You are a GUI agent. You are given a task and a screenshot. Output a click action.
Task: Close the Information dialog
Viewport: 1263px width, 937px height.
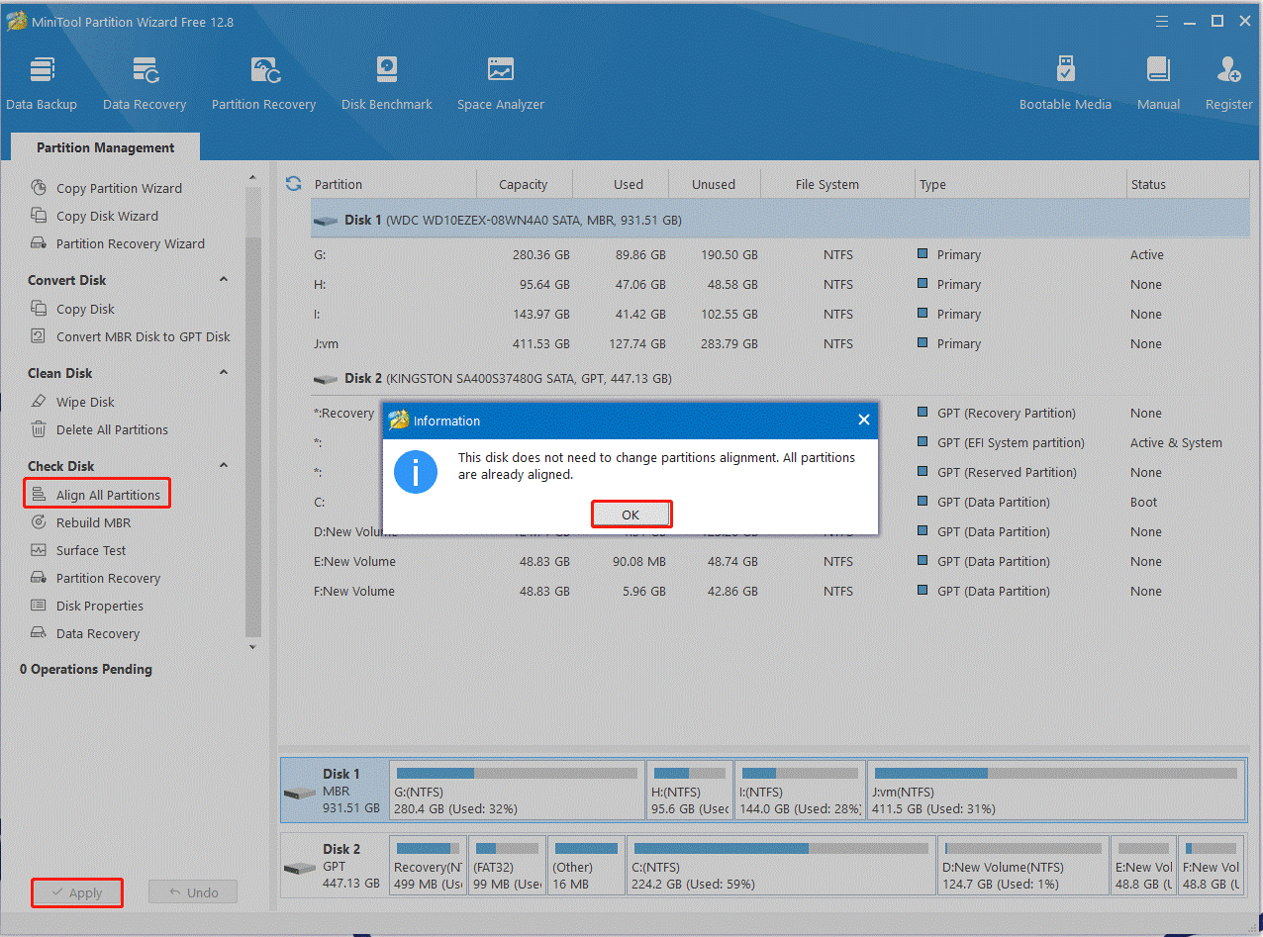click(863, 421)
